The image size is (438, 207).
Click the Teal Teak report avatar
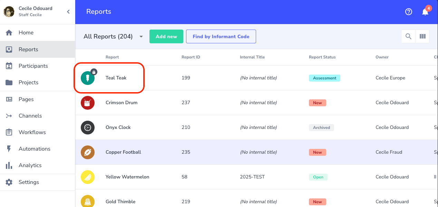(88, 78)
